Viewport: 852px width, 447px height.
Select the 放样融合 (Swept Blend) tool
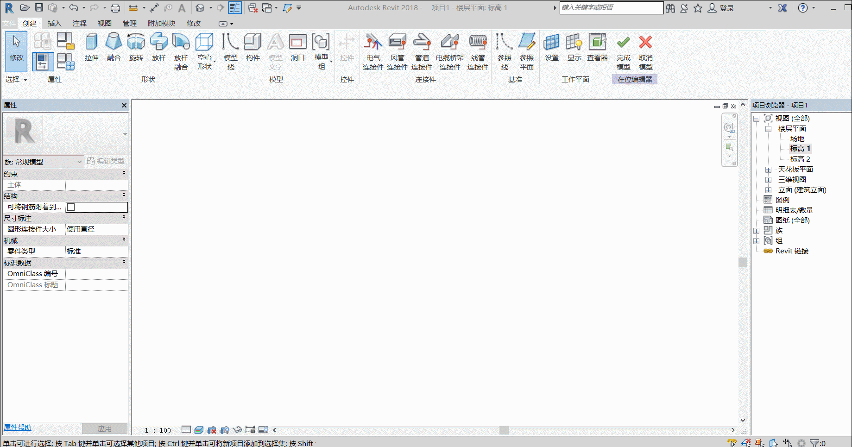[181, 51]
